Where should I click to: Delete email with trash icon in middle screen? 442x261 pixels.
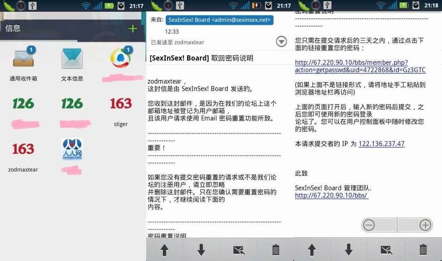[275, 250]
